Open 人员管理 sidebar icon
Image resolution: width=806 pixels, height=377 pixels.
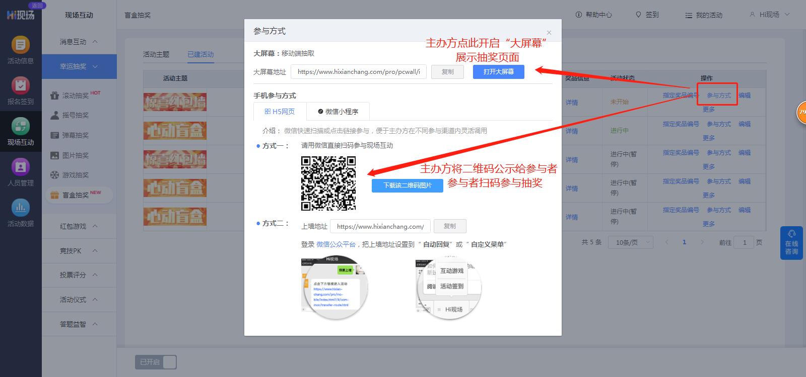(20, 172)
